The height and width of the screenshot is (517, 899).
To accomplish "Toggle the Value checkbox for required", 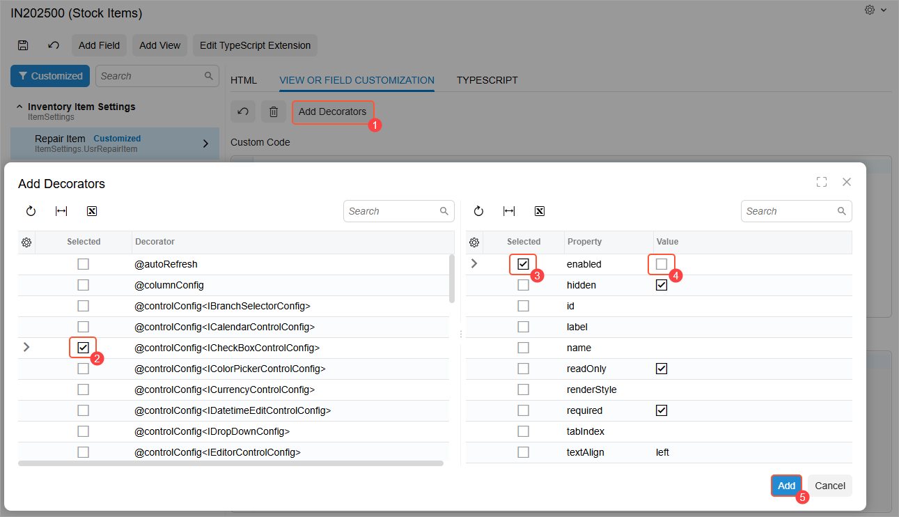I will pyautogui.click(x=662, y=410).
